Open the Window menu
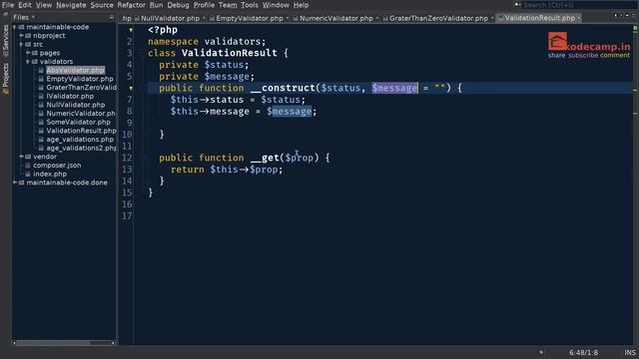 [276, 5]
